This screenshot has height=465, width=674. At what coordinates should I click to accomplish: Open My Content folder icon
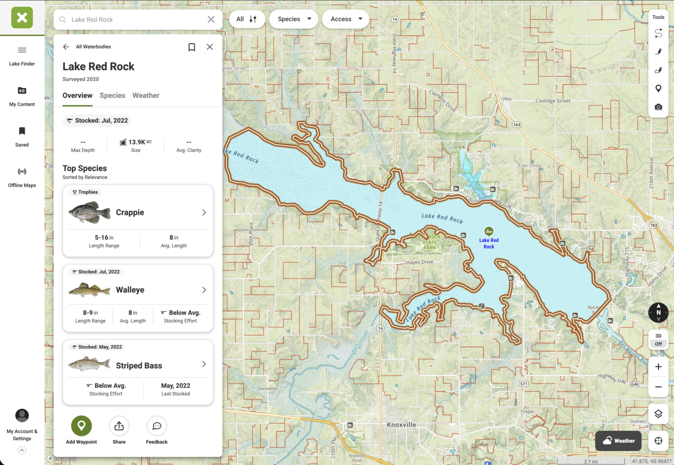22,91
